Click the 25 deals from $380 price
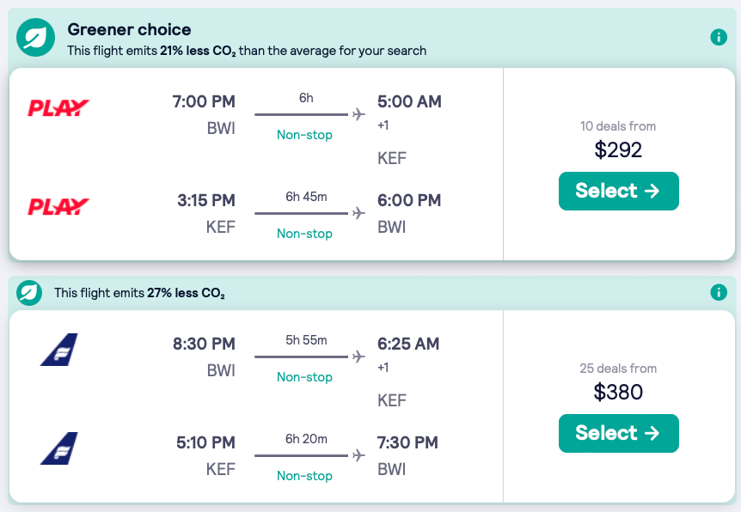Viewport: 741px width, 512px height. tap(618, 392)
